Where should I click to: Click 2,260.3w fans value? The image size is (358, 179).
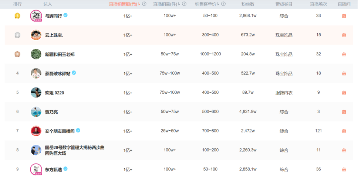[248, 150]
